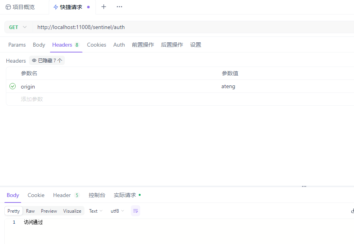Image resolution: width=354 pixels, height=244 pixels.
Task: Select the Preview response view
Action: (x=49, y=211)
